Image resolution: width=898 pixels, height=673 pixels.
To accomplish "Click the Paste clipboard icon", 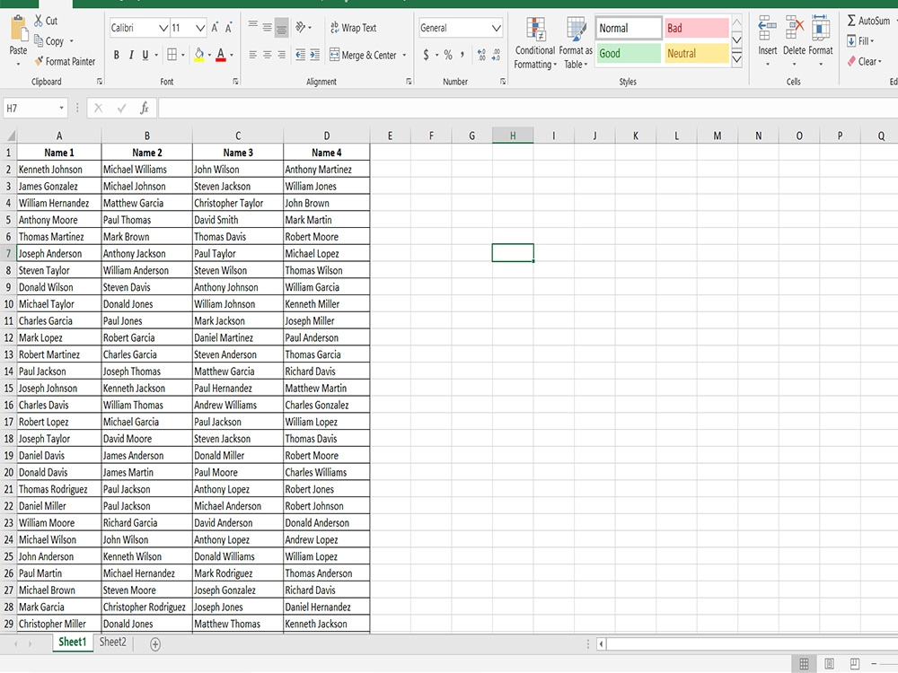I will [x=19, y=29].
